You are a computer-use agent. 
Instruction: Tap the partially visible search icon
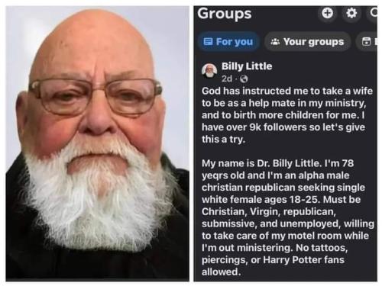[x=373, y=13]
